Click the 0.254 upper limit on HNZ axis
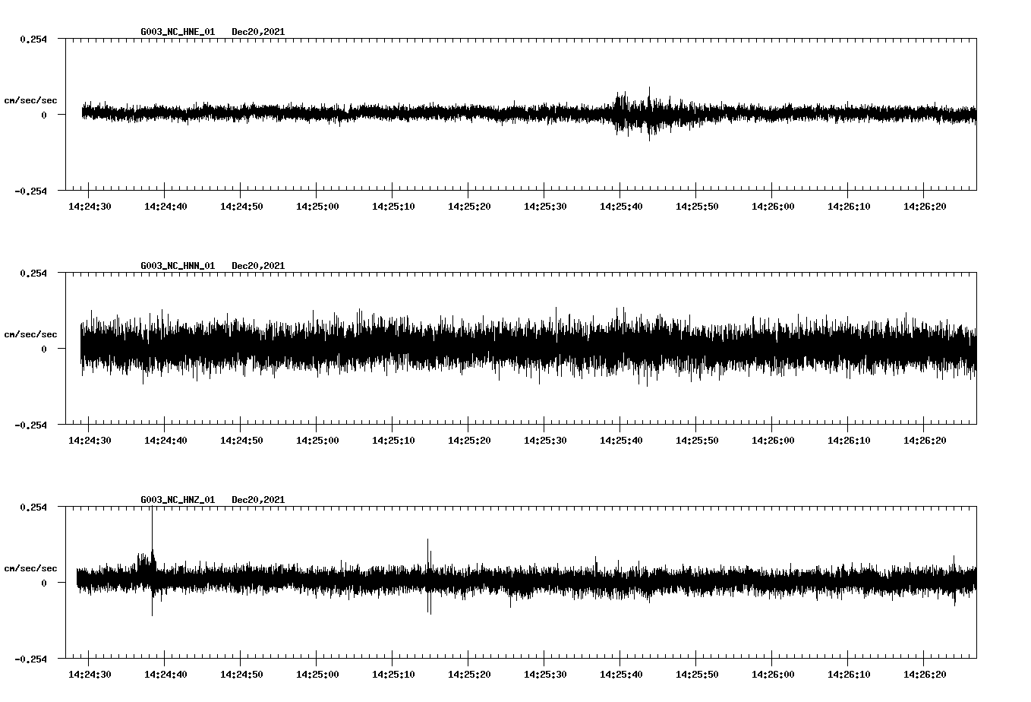Viewport: 1031px width, 702px height. click(33, 507)
